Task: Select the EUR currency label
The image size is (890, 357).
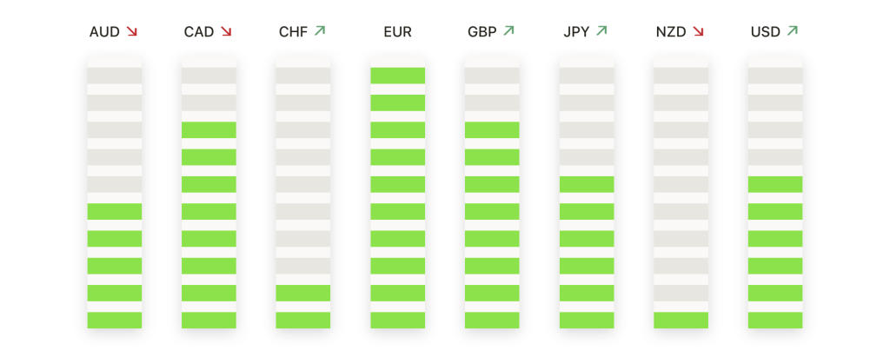Action: click(397, 32)
